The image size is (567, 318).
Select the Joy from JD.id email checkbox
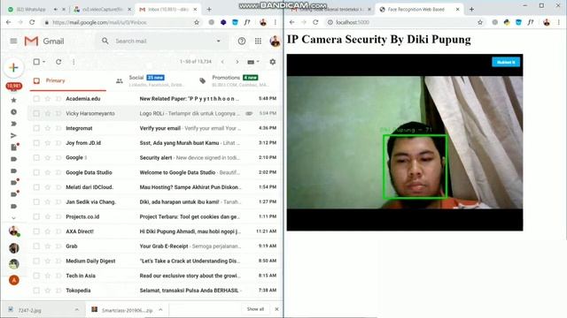pyautogui.click(x=36, y=143)
